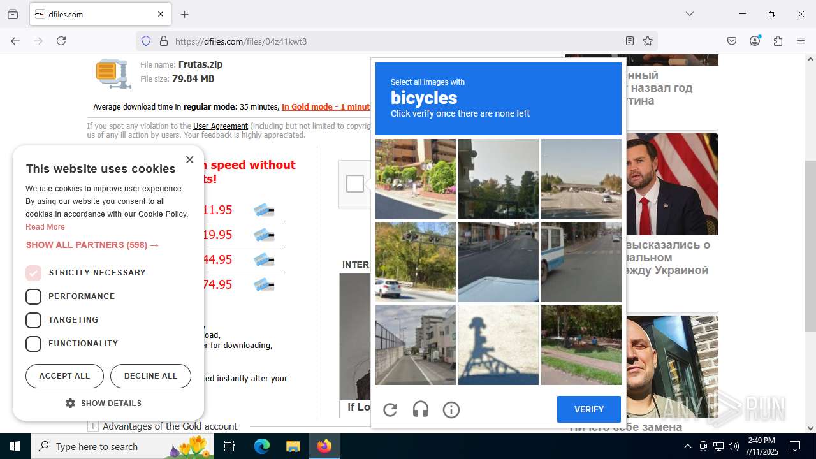Open Firefox account icon

[x=755, y=41]
